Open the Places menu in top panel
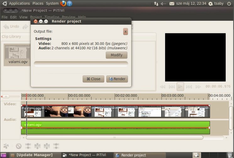 (x=38, y=3)
